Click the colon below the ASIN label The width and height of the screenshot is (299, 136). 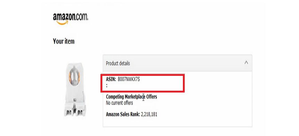point(107,86)
